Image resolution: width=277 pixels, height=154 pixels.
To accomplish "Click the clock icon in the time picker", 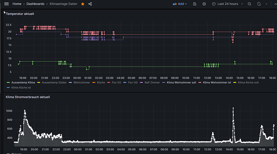I will pos(214,4).
